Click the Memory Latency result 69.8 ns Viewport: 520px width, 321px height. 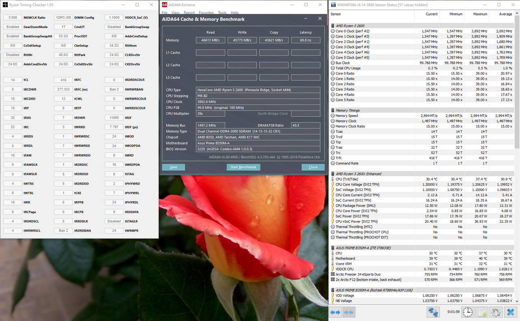305,40
